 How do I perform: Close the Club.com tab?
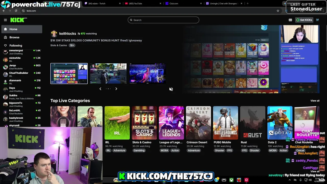point(201,4)
